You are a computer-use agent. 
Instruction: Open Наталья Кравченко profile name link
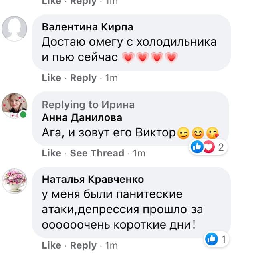[93, 179]
